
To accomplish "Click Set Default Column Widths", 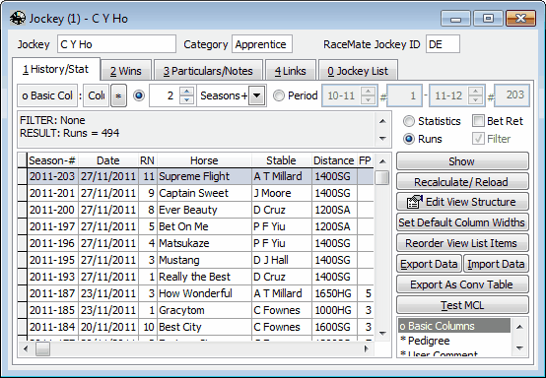I will (x=462, y=222).
